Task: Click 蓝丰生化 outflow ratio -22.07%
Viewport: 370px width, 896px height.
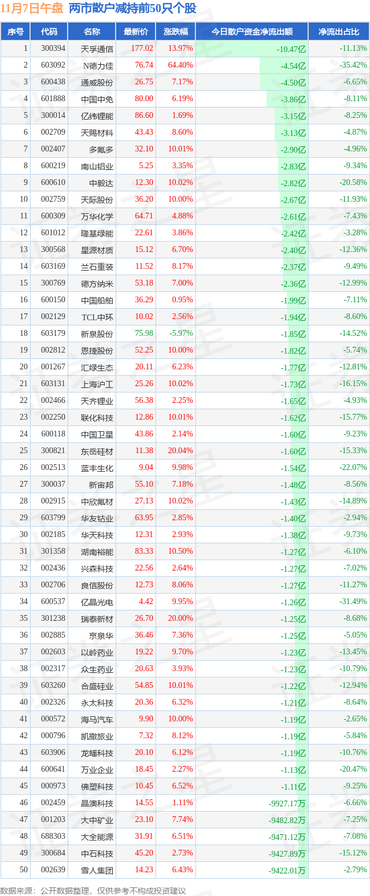Action: pyautogui.click(x=353, y=468)
